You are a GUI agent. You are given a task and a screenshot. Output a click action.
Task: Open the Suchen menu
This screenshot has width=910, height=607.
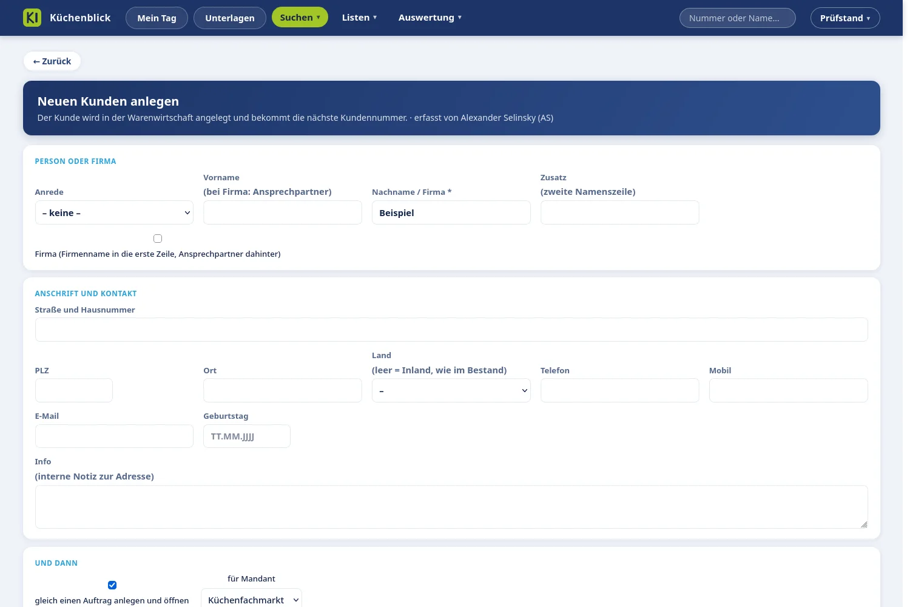pyautogui.click(x=300, y=18)
